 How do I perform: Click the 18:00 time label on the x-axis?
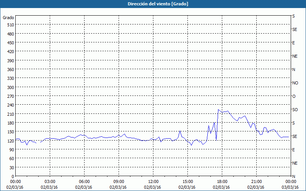click(222, 182)
